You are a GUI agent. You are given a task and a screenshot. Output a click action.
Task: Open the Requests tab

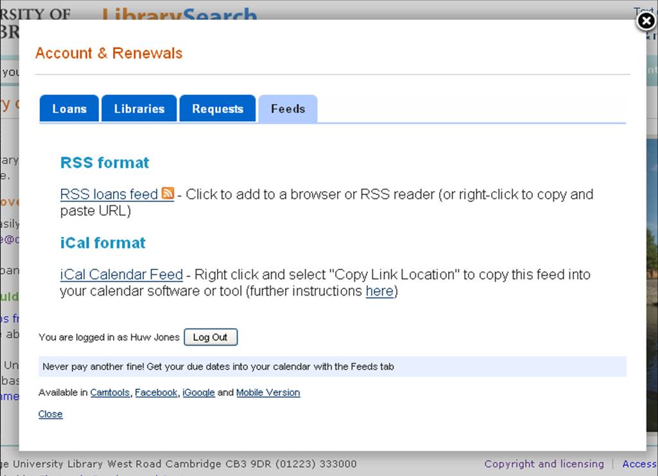coord(218,108)
